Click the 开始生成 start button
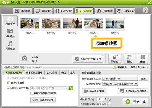152x108 pixels. click(x=136, y=102)
